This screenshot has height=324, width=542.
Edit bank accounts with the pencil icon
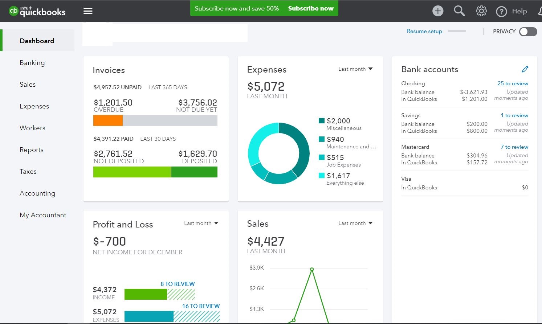coord(525,69)
